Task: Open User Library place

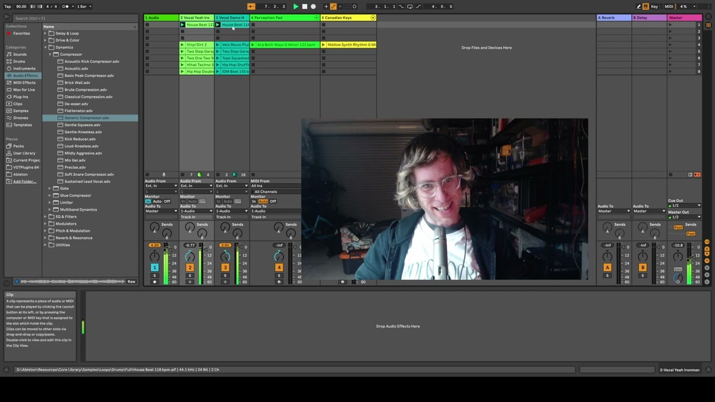Action: [x=24, y=153]
